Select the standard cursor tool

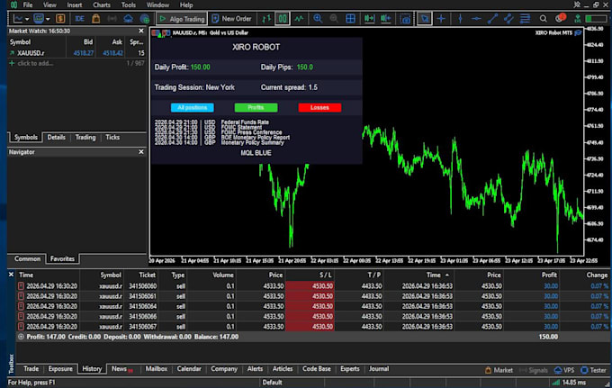(x=424, y=19)
